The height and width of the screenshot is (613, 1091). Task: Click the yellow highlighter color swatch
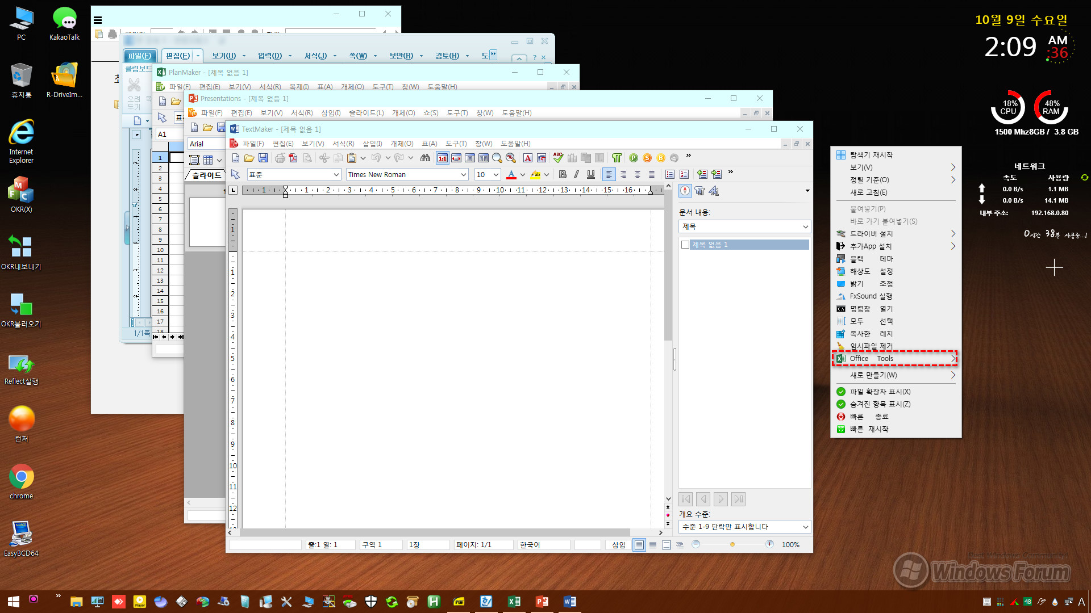[535, 175]
